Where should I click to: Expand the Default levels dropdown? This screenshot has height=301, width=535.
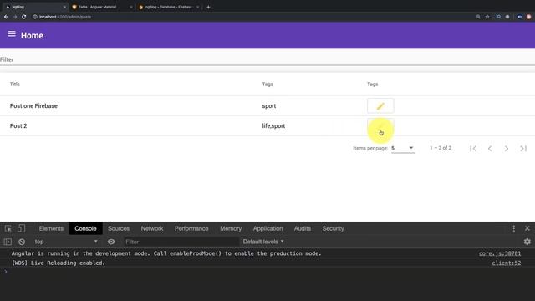tap(263, 242)
